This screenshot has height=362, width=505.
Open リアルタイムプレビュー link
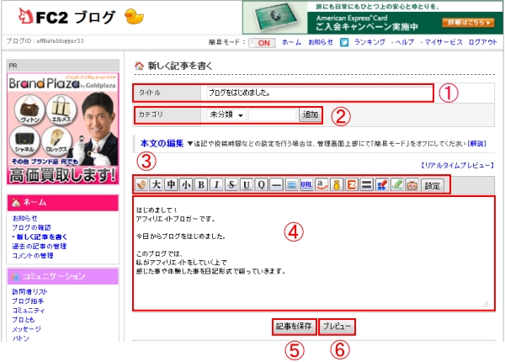(x=457, y=165)
